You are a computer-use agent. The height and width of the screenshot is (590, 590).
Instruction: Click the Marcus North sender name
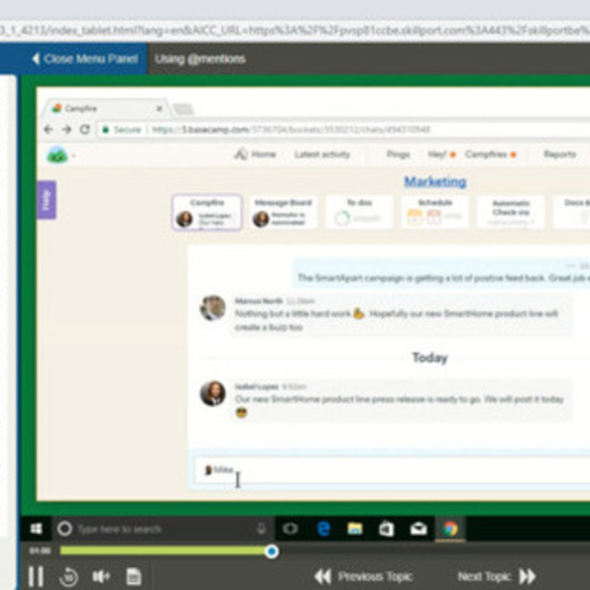(x=259, y=301)
